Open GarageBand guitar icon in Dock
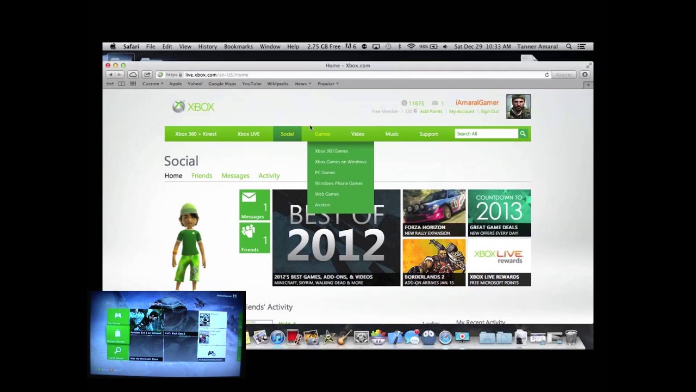 tap(345, 338)
